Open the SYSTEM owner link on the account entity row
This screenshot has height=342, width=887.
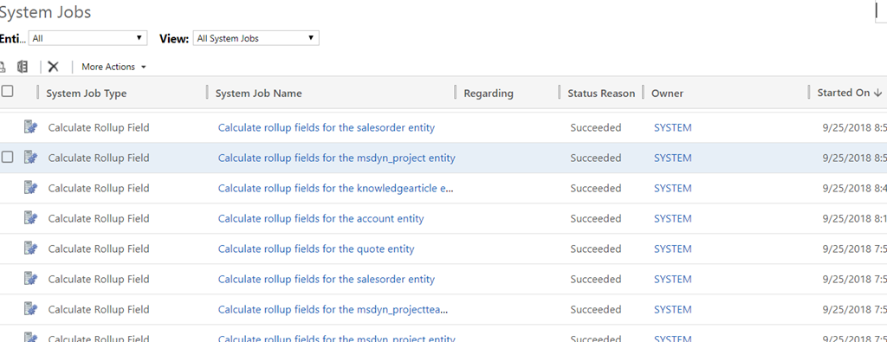tap(672, 219)
